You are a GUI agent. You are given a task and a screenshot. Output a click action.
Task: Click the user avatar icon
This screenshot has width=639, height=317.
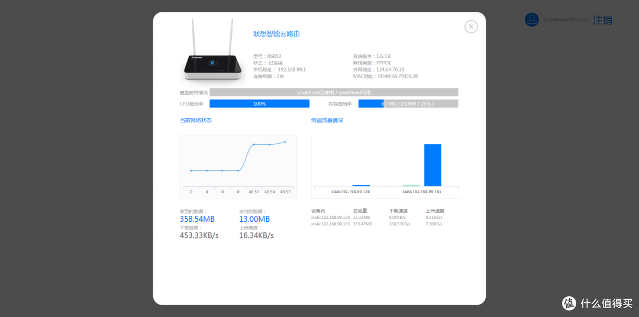click(x=531, y=20)
